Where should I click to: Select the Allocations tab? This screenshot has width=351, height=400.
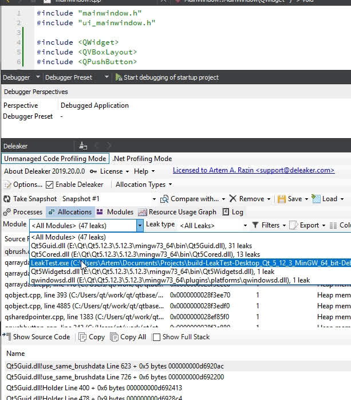click(70, 212)
